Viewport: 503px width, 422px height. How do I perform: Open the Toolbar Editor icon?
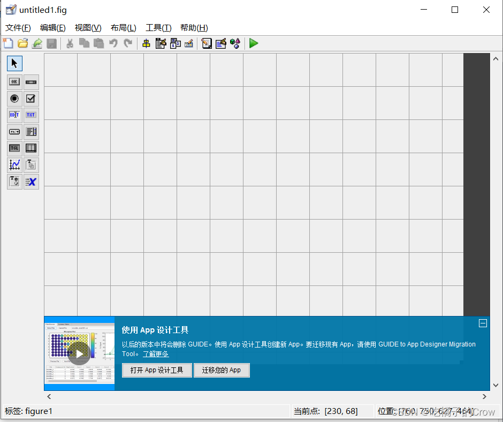pyautogui.click(x=189, y=43)
